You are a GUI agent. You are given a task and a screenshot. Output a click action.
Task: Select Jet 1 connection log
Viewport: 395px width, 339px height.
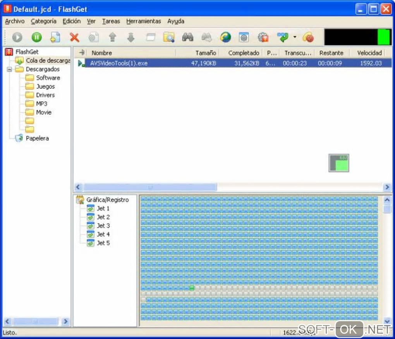tap(103, 208)
